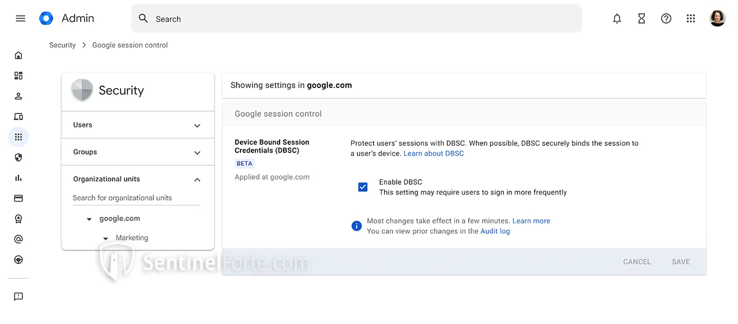Open the notifications bell
738x324 pixels.
[x=617, y=18]
